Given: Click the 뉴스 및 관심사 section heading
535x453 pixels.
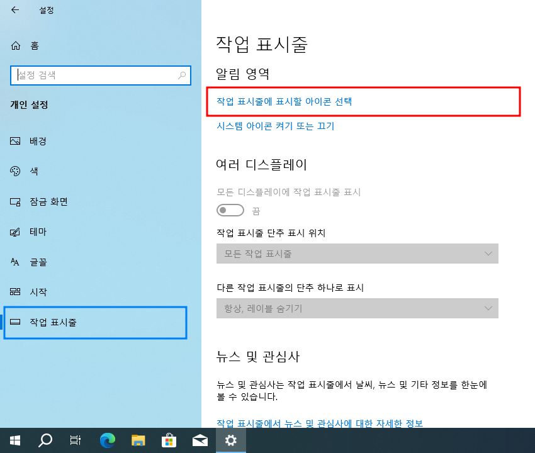Looking at the screenshot, I should click(x=258, y=357).
